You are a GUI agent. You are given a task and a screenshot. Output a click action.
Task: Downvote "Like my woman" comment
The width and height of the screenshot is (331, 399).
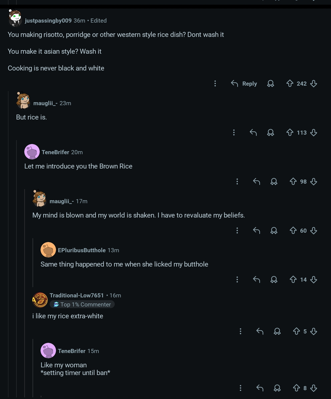(314, 388)
